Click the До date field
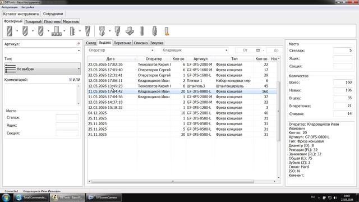359x202 pixels. (x=274, y=50)
